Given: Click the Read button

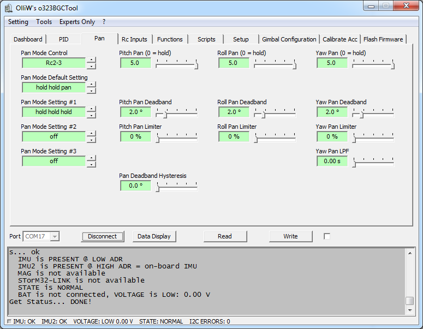Looking at the screenshot, I should (x=225, y=236).
